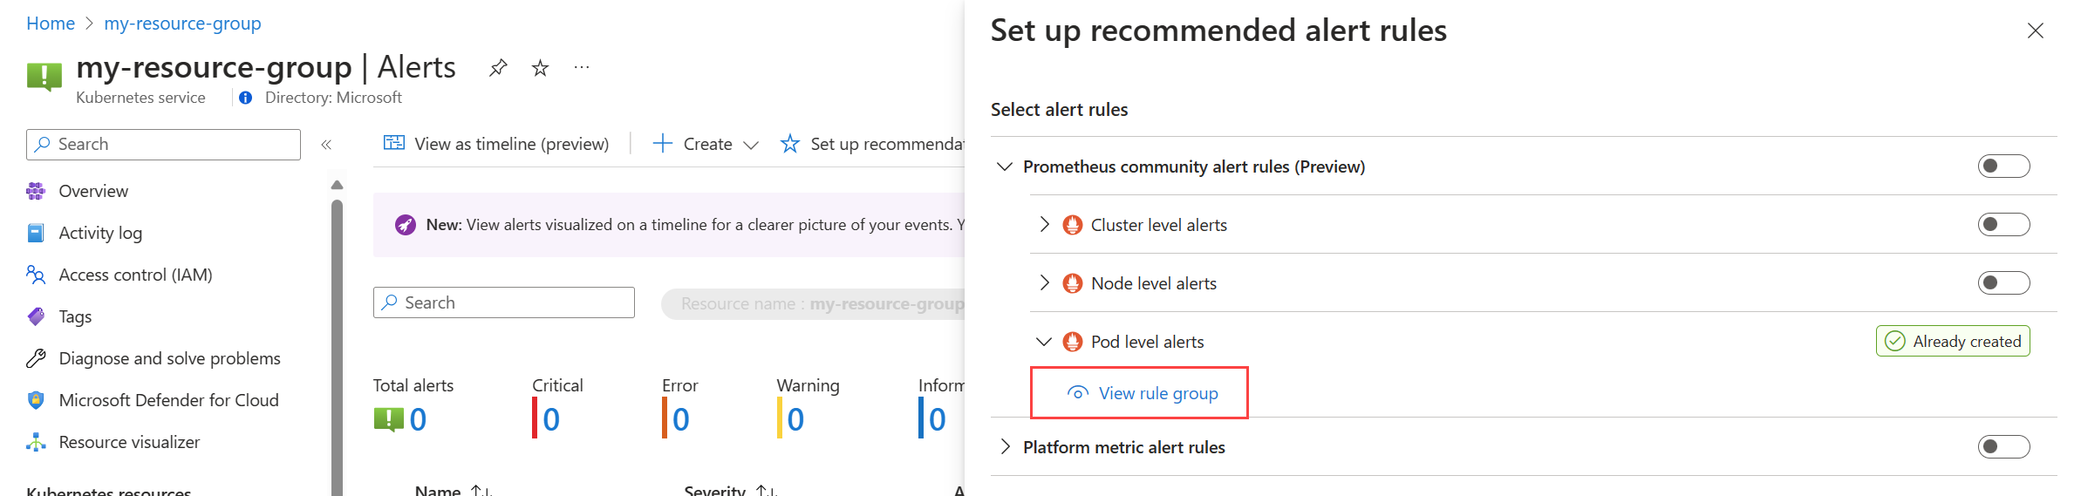Expand Cluster level alerts section
Viewport: 2081px width, 496px height.
point(1044,225)
